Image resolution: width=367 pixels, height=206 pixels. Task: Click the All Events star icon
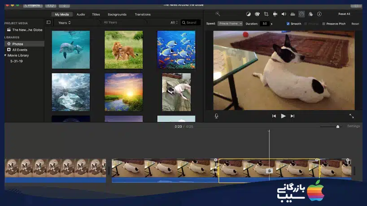point(9,50)
